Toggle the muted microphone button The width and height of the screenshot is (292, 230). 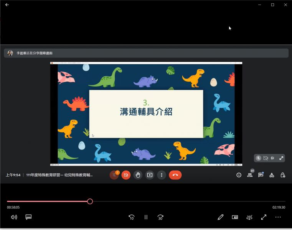[114, 175]
